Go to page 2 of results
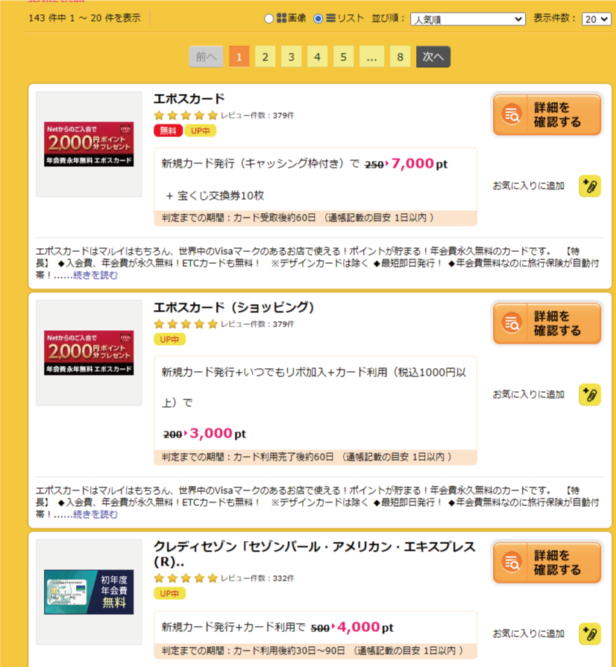Viewport: 616px width, 667px height. tap(265, 57)
